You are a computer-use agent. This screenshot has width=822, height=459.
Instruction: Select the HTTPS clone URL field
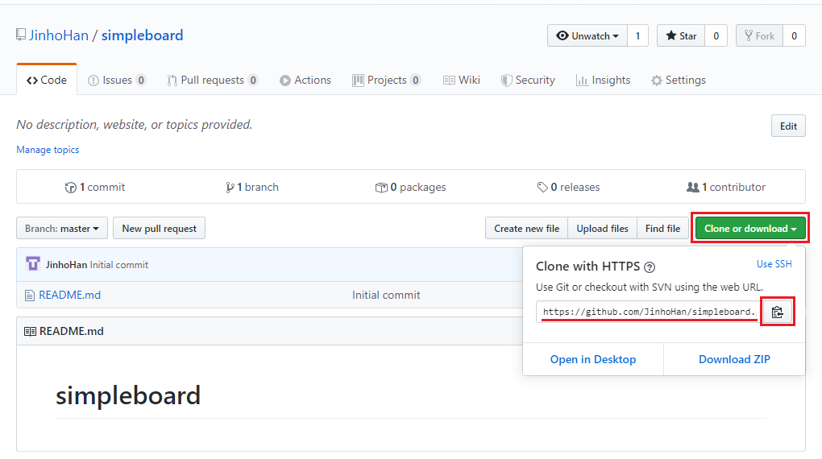[649, 312]
